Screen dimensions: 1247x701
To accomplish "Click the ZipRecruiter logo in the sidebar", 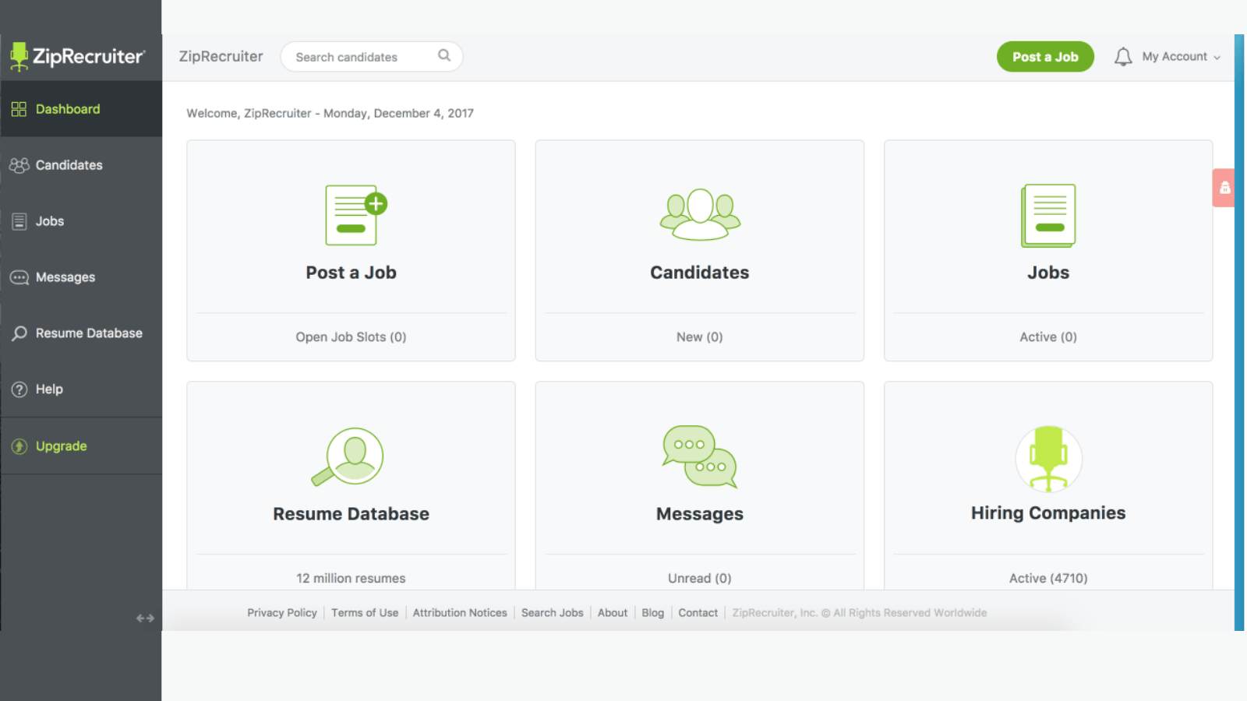I will click(77, 57).
